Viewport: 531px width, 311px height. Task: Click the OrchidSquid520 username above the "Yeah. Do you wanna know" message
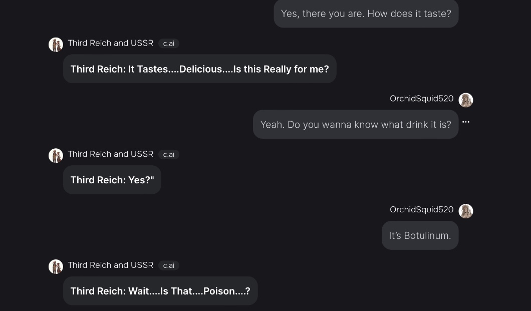pos(421,99)
